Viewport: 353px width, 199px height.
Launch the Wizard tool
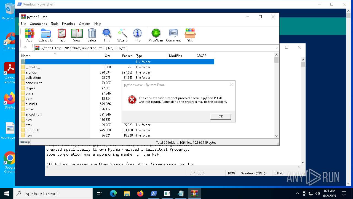[x=122, y=35]
